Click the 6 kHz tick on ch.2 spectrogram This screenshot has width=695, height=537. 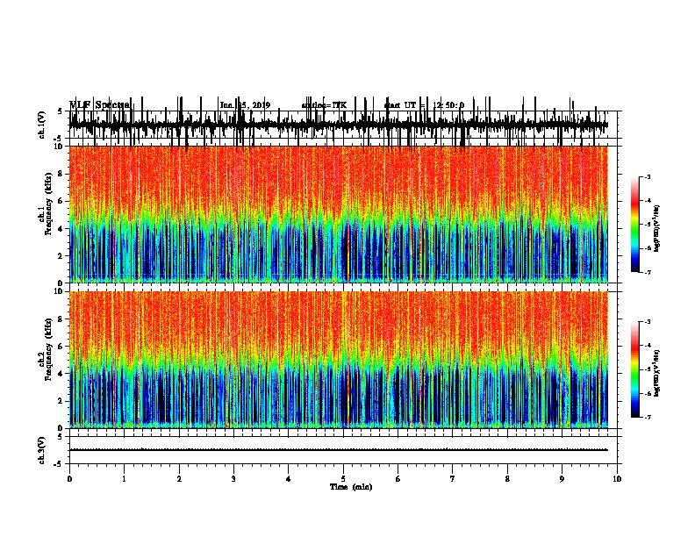pyautogui.click(x=61, y=347)
